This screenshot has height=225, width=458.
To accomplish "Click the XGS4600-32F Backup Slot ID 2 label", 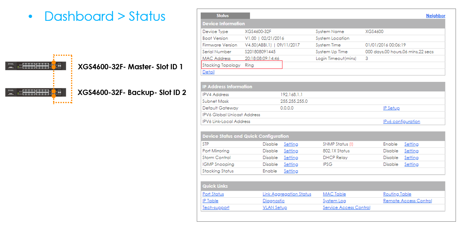I will [x=132, y=93].
